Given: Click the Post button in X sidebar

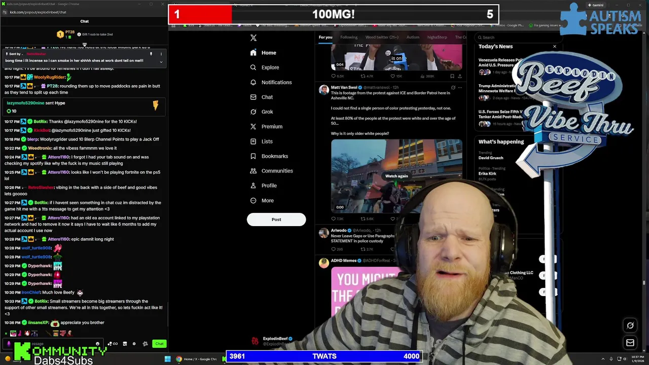Looking at the screenshot, I should pos(276,220).
